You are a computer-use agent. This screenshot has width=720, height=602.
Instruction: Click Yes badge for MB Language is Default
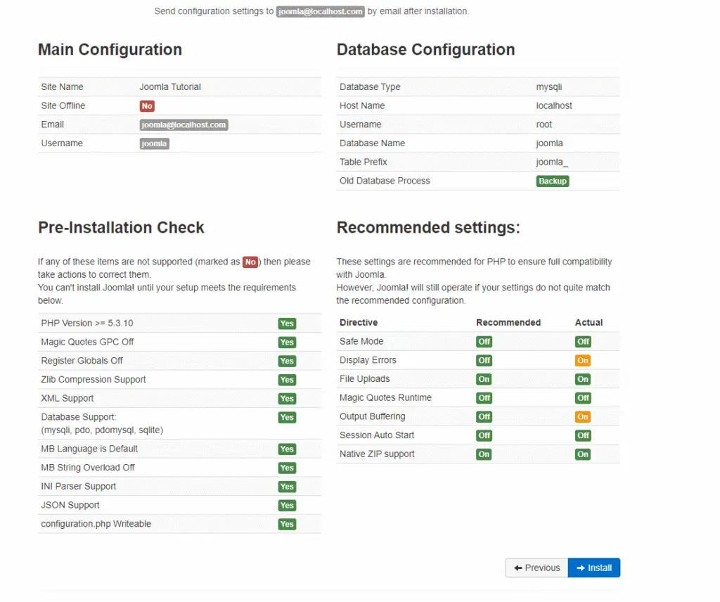coord(287,449)
